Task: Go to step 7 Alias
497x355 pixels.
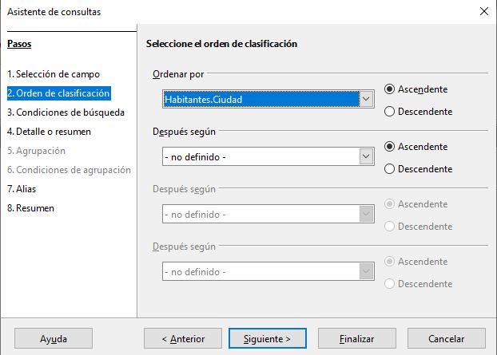Action: (x=22, y=189)
